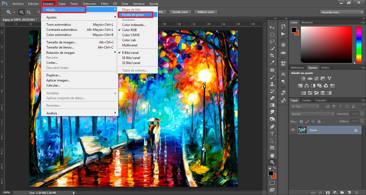Select the Pen tool
The image size is (366, 195).
(272, 126)
